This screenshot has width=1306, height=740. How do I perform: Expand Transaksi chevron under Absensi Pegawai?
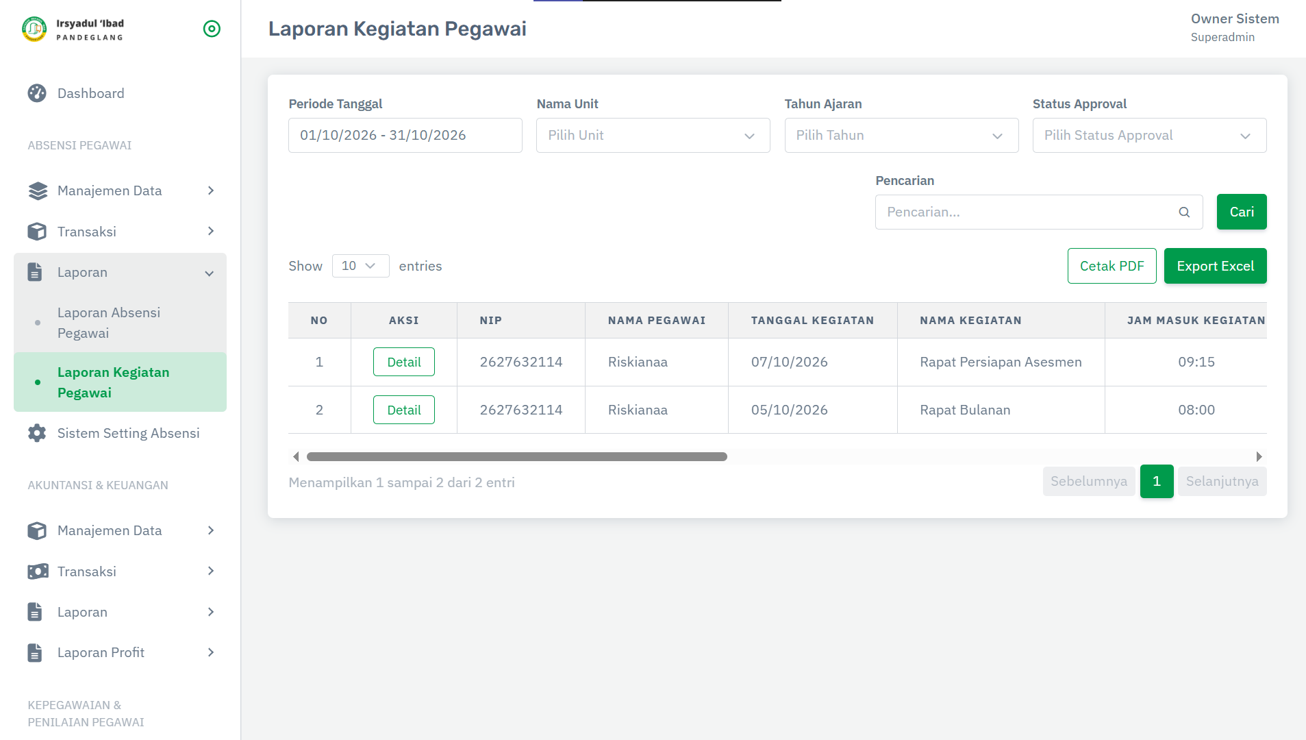(211, 232)
